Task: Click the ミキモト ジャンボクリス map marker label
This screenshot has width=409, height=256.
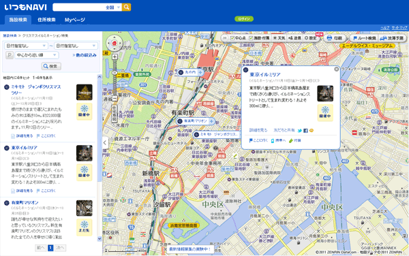Action: click(216, 134)
